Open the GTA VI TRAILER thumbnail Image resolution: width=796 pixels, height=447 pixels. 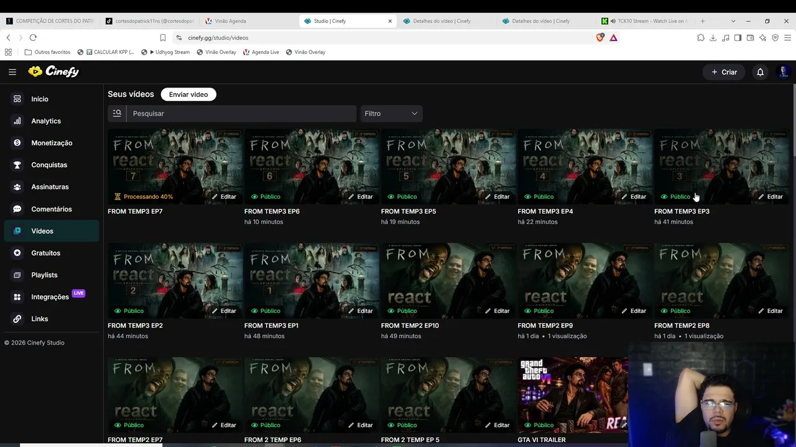[573, 395]
